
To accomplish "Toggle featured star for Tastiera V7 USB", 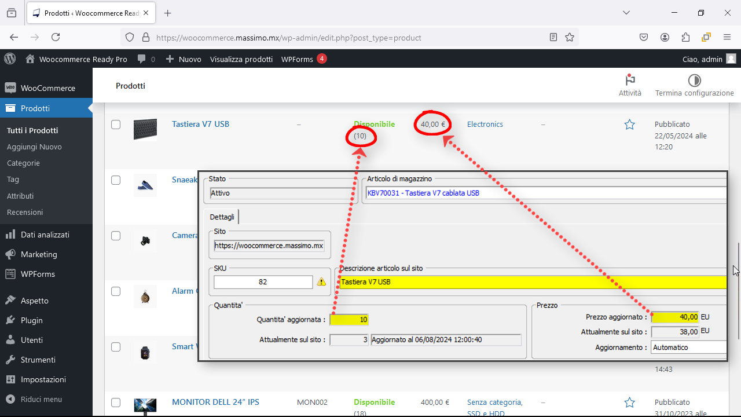I will pos(630,125).
